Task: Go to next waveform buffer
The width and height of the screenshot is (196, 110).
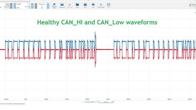Action: coord(48,6)
